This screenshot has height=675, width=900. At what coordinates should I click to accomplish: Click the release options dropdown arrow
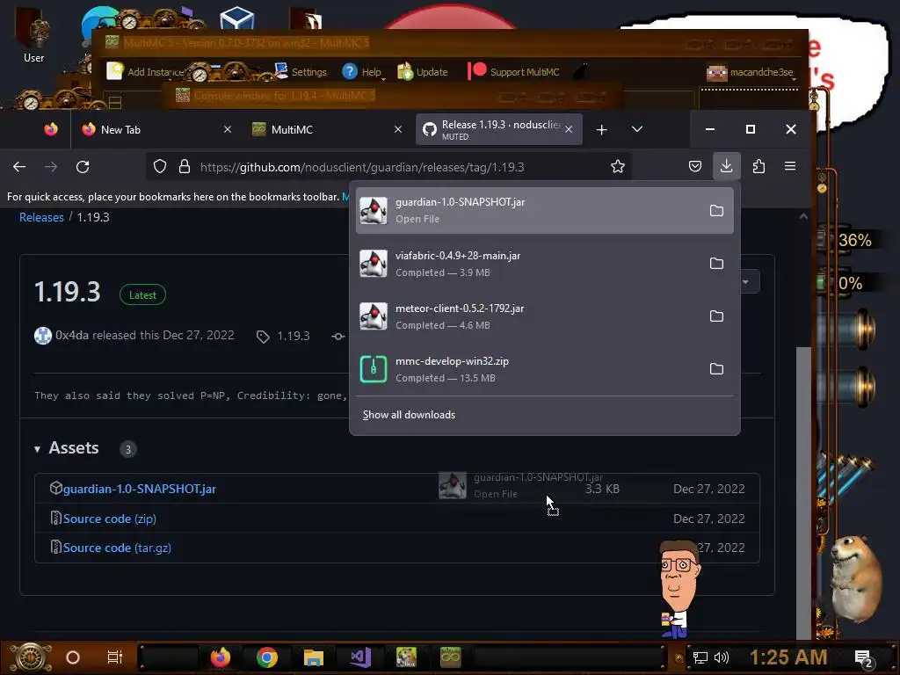(745, 282)
